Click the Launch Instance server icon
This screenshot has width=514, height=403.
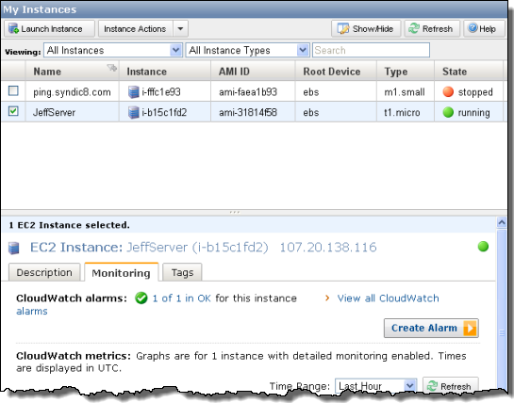(x=13, y=28)
